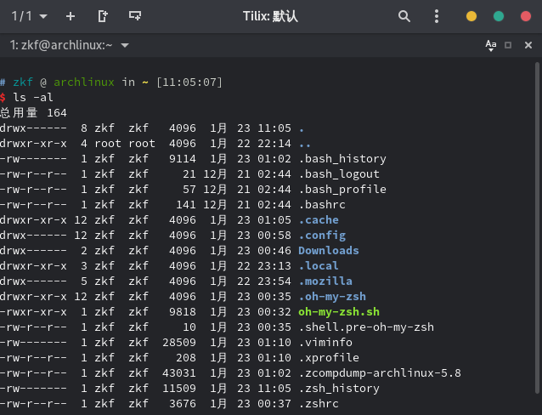This screenshot has width=542, height=415.
Task: Click the ls -al command line
Action: tap(31, 97)
